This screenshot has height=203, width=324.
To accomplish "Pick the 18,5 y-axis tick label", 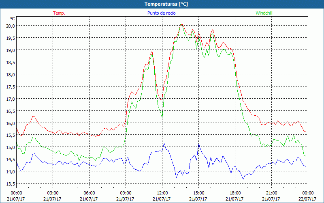I will [10, 62].
